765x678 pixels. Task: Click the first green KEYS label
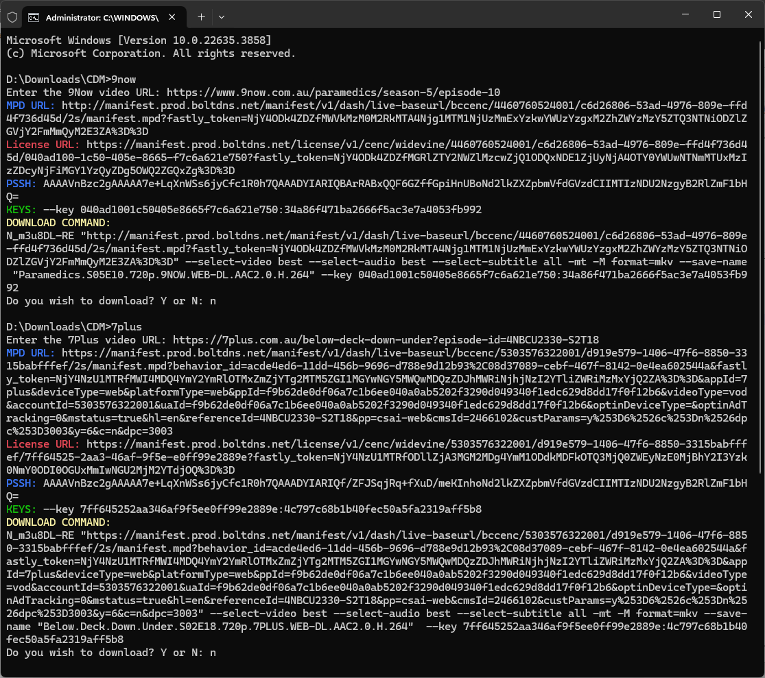click(21, 210)
